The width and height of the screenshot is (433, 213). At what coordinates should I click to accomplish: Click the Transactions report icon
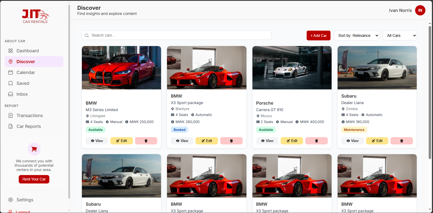[x=11, y=115]
